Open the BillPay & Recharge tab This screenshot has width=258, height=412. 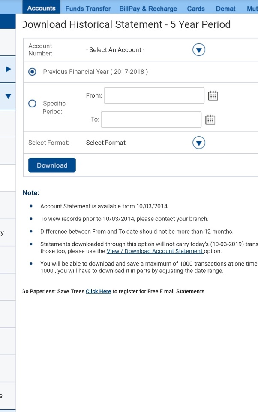click(148, 9)
